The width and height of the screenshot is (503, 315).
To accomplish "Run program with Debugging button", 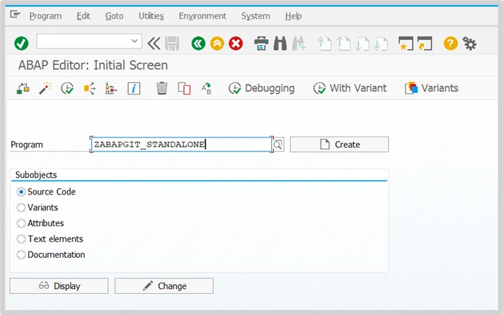I will (x=261, y=88).
